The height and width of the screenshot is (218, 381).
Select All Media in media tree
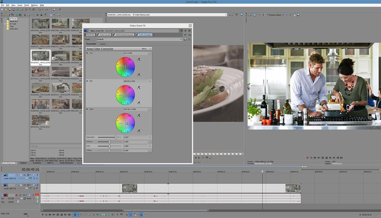13,19
